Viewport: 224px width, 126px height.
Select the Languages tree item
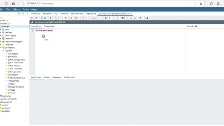pos(9,45)
